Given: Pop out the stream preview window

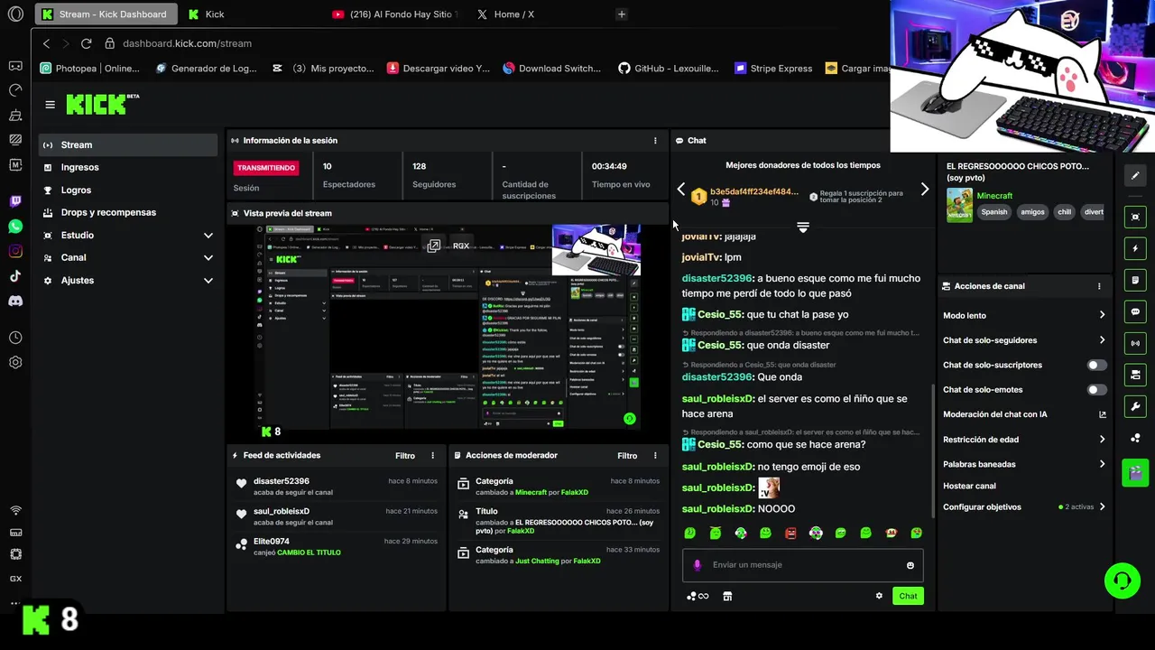Looking at the screenshot, I should [434, 246].
